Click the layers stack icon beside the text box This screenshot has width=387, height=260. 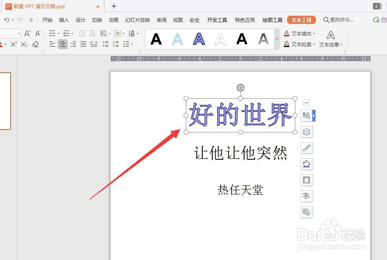click(306, 132)
